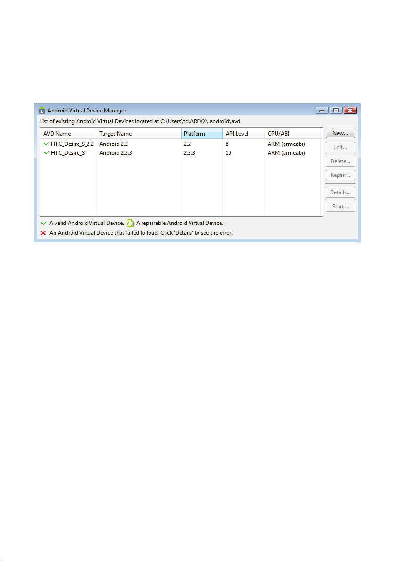Click the Edit... button
The width and height of the screenshot is (395, 561).
tap(340, 147)
